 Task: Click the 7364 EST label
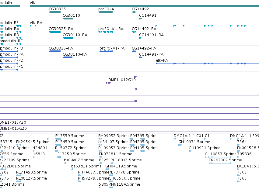242,142
